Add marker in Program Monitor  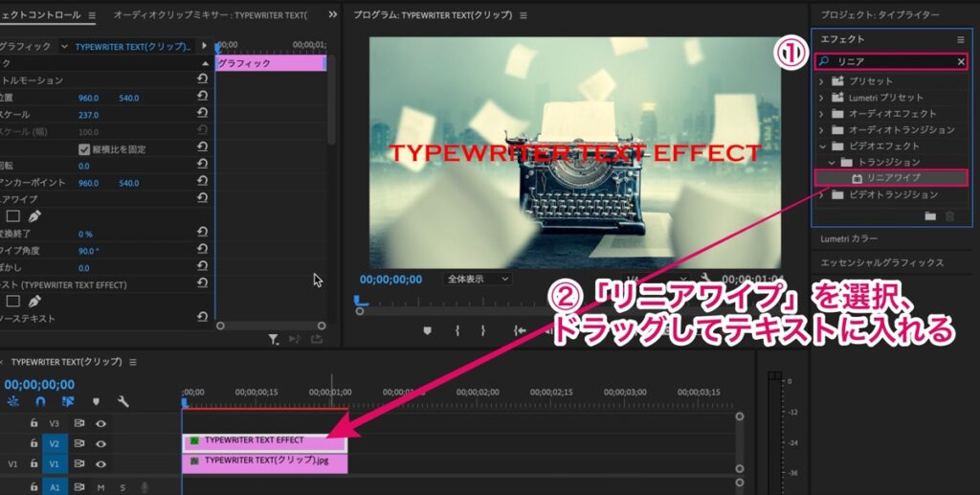pos(427,330)
